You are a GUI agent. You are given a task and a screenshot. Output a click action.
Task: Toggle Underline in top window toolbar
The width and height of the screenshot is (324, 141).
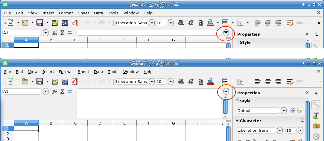tap(201, 23)
